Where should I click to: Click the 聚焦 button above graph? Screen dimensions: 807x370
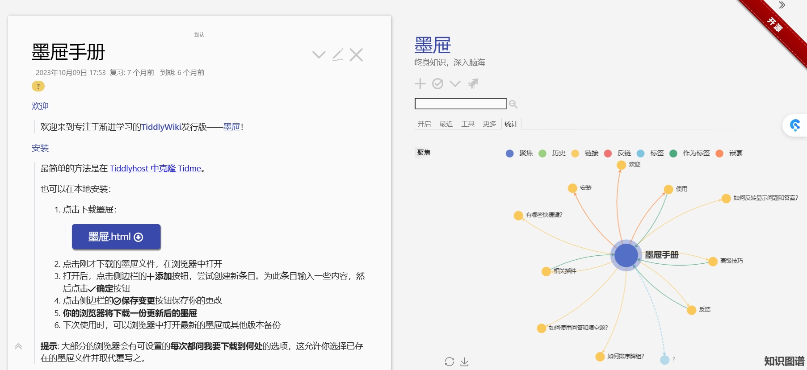point(424,153)
